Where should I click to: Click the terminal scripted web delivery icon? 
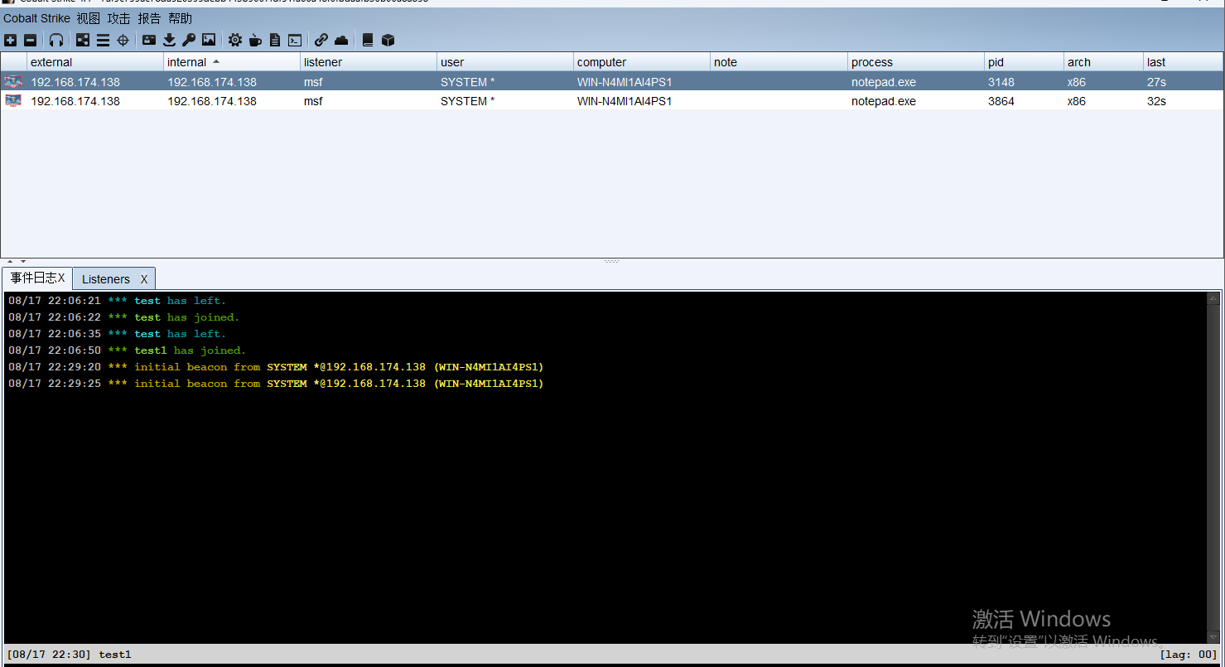pyautogui.click(x=295, y=40)
